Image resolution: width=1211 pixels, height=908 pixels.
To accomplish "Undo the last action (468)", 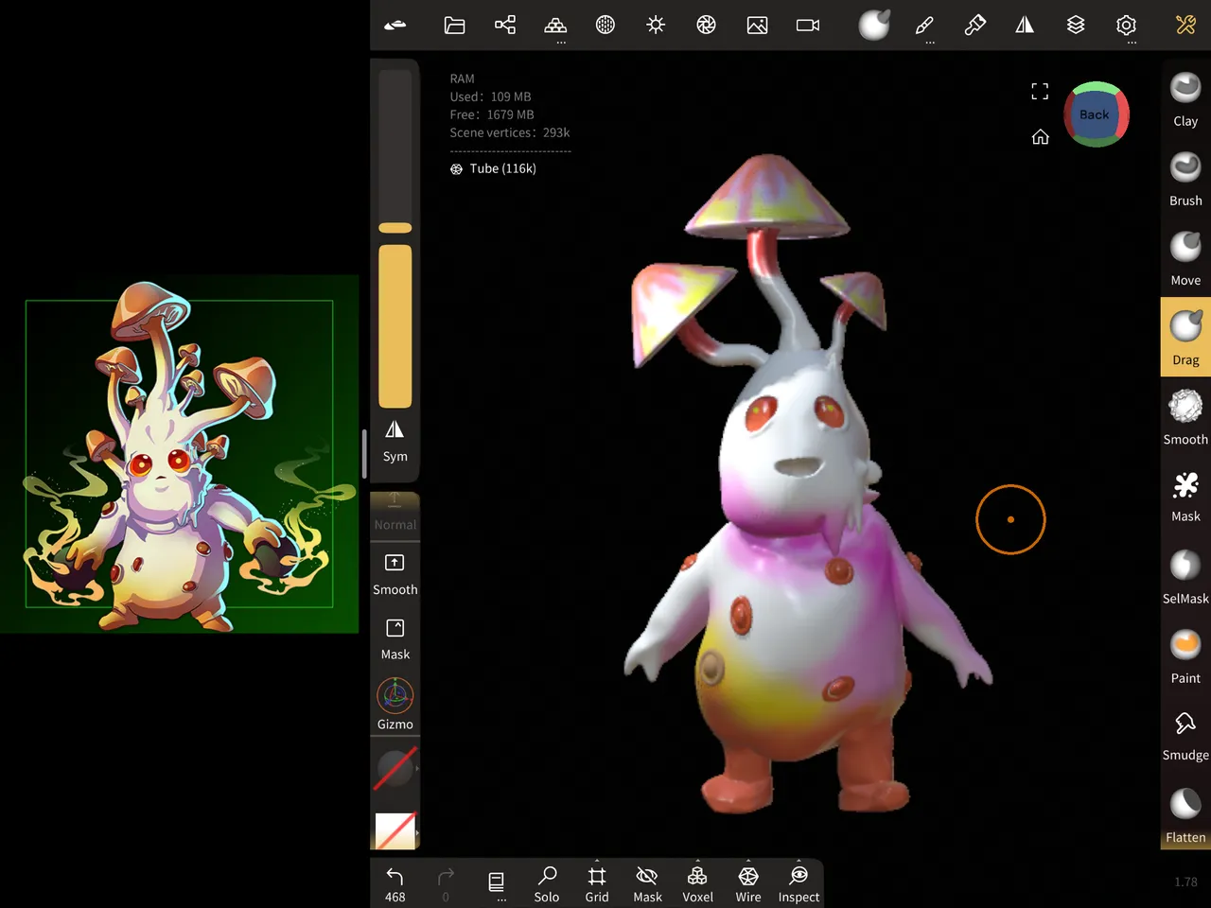I will [395, 884].
